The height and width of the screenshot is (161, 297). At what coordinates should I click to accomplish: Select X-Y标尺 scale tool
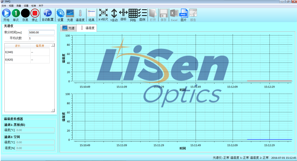[x=103, y=15]
